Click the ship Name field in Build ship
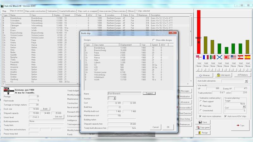The width and height of the screenshot is (253, 142). click(x=124, y=93)
